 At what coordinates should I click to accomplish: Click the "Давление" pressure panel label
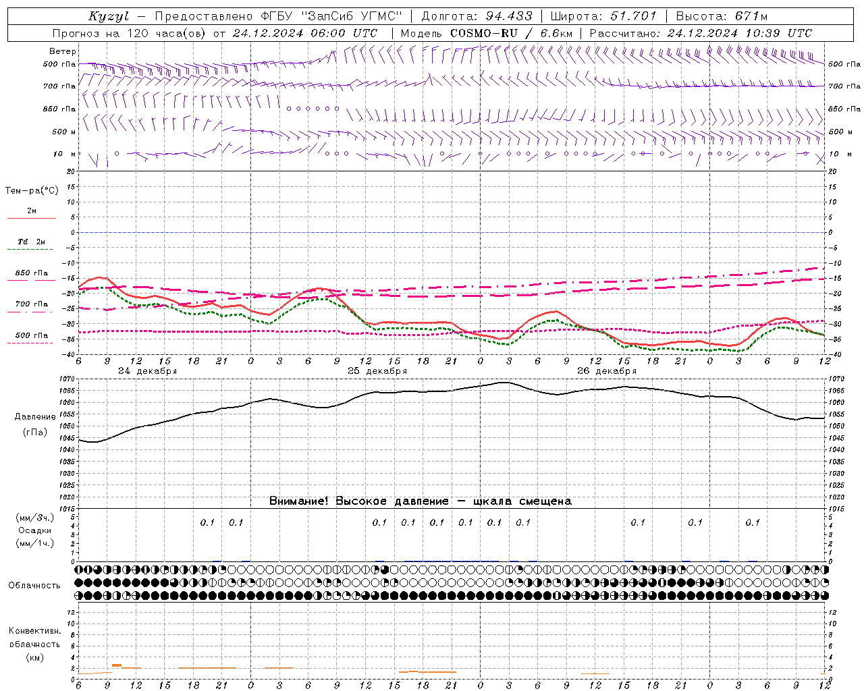click(x=35, y=417)
